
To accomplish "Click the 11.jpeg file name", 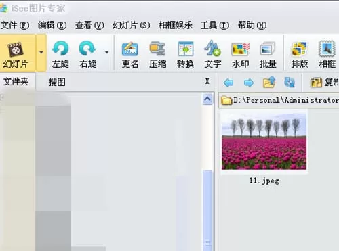I will (x=264, y=181).
